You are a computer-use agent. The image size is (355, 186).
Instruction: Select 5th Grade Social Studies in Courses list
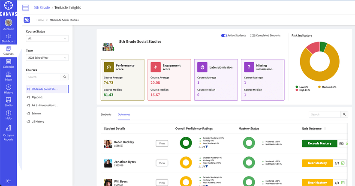pos(47,89)
